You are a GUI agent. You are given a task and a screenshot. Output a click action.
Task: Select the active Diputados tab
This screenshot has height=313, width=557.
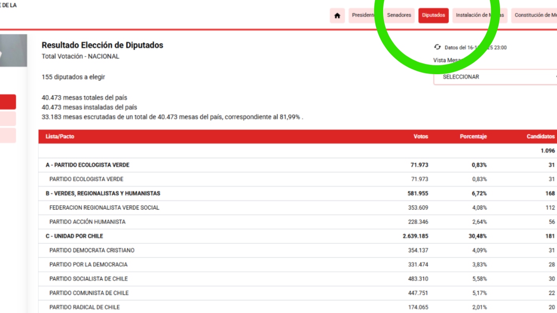point(433,15)
